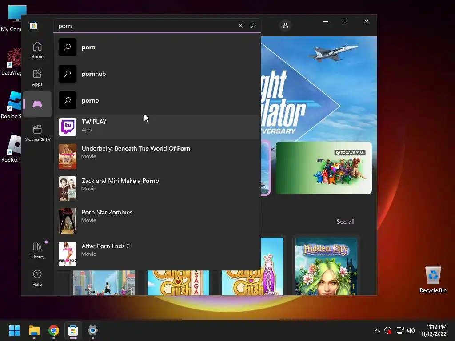The width and height of the screenshot is (455, 341).
Task: Select the DataWag desktop shortcut
Action: (x=11, y=62)
